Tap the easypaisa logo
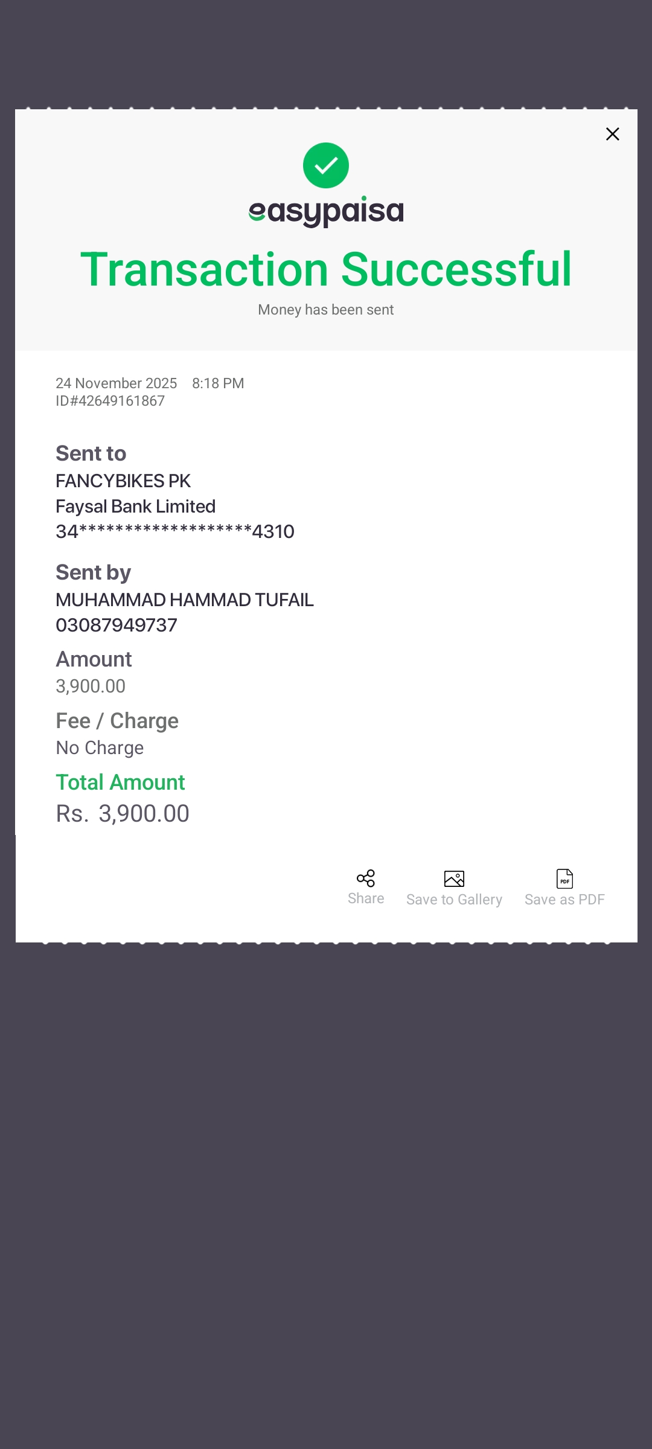 326,211
